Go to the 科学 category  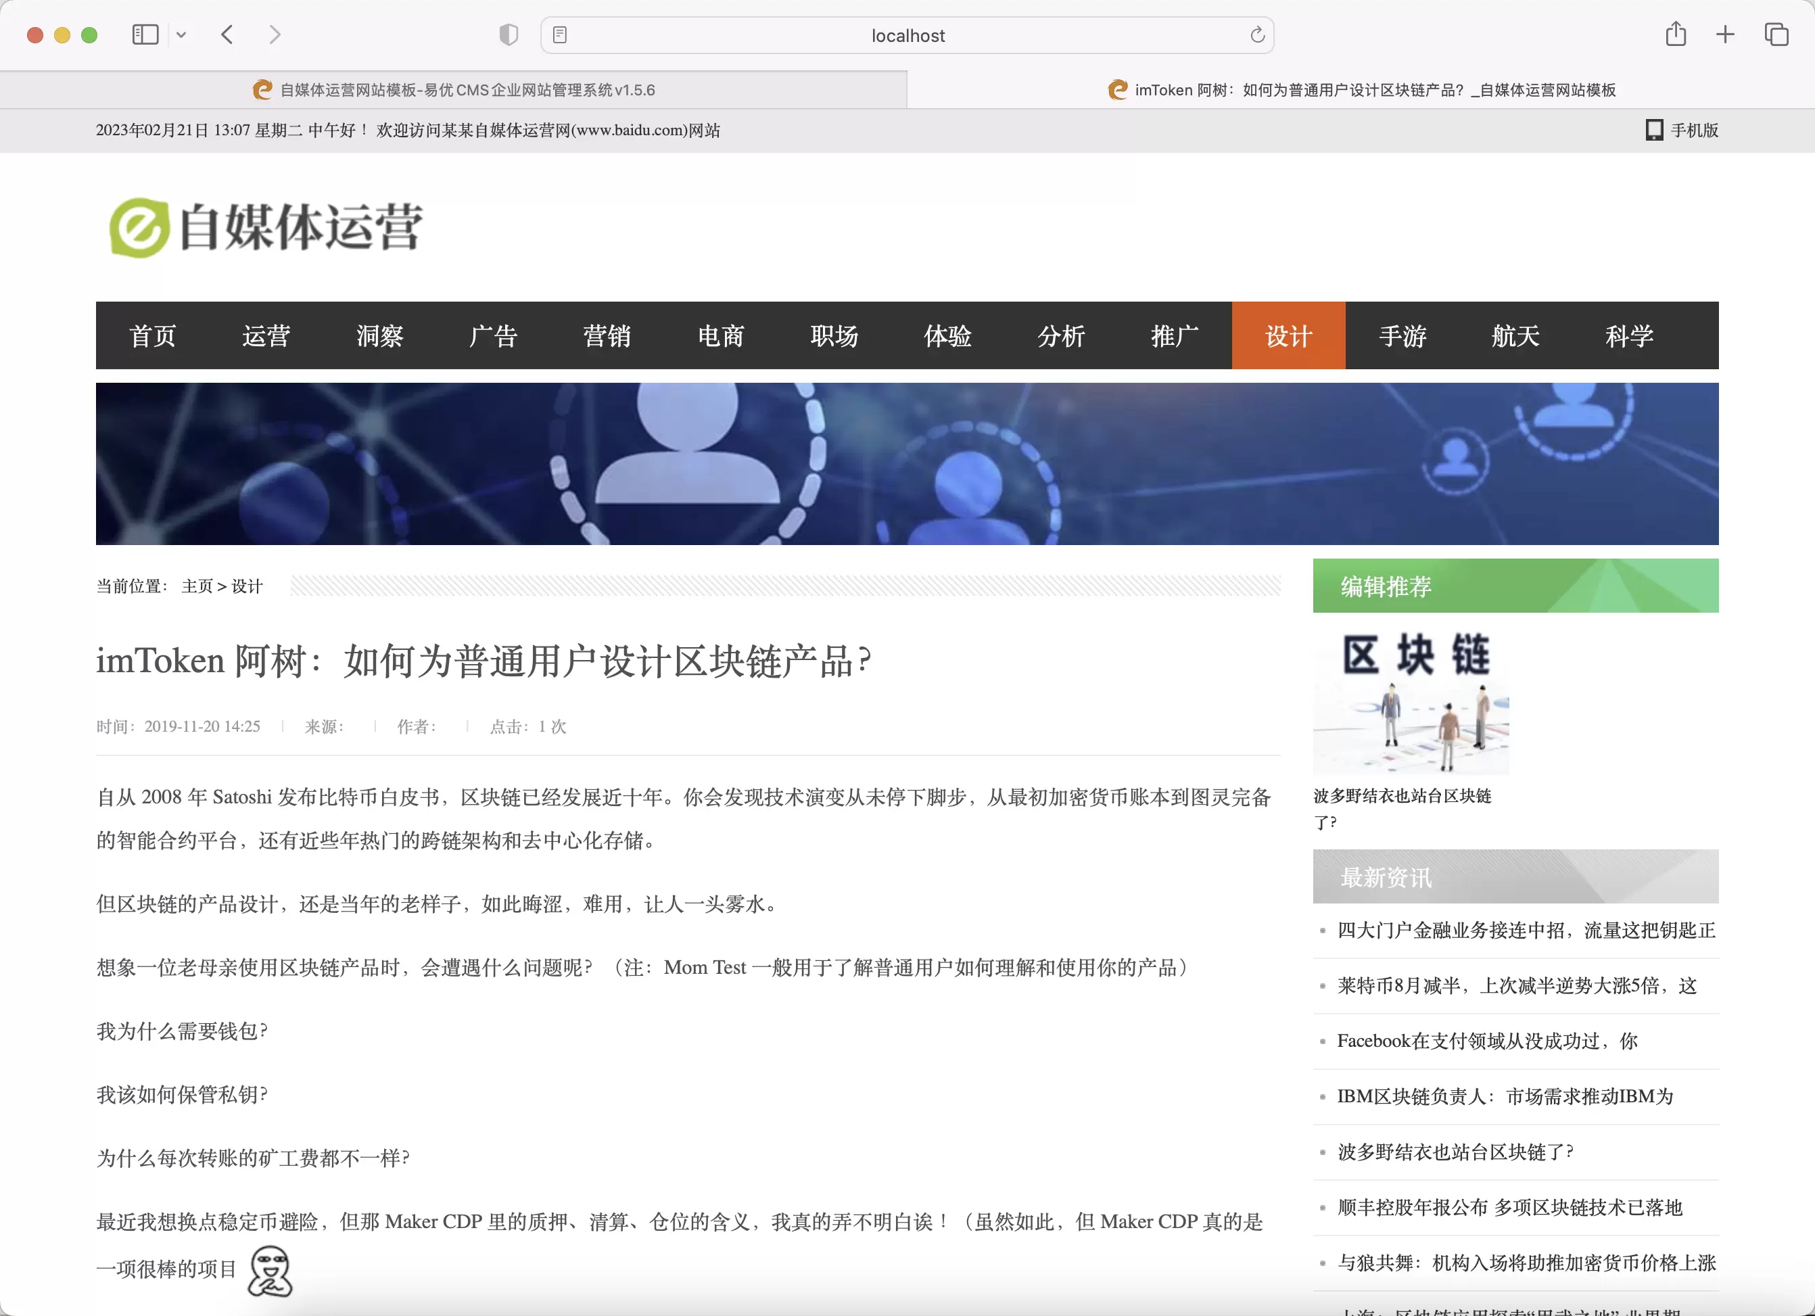tap(1630, 335)
